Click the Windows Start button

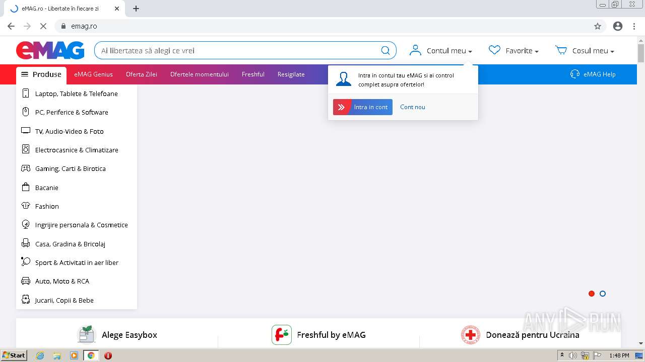point(14,355)
